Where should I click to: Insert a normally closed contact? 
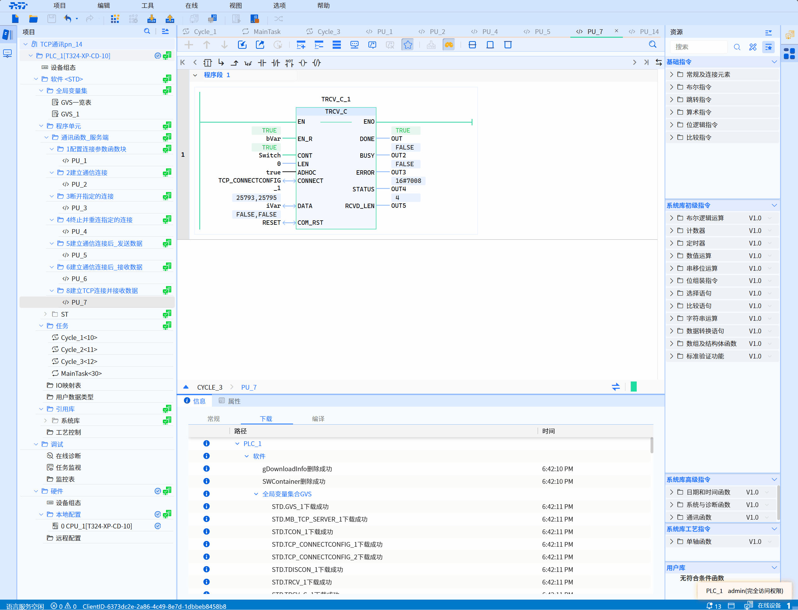(x=276, y=63)
